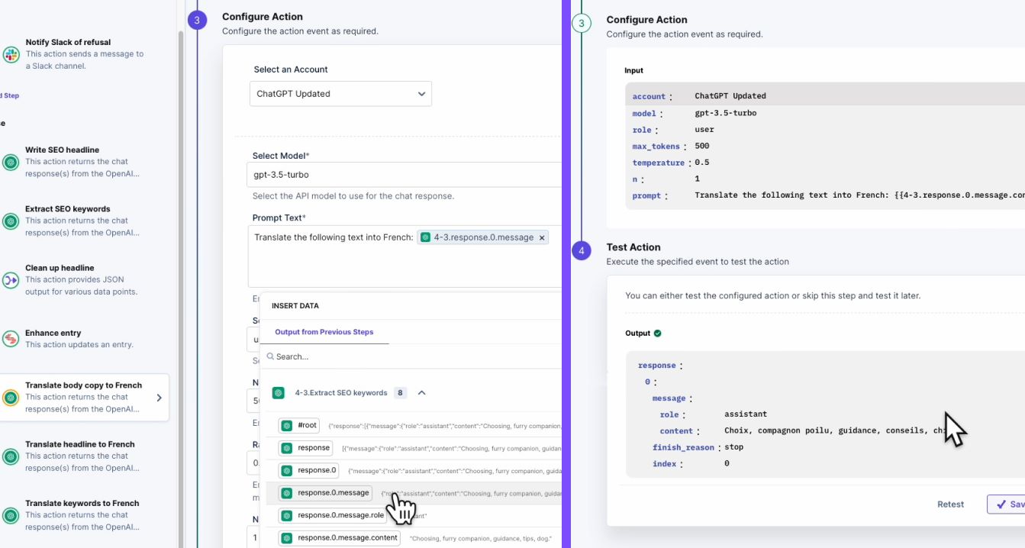
Task: Click the OpenAI icon next to Write SEO headline
Action: coord(11,162)
